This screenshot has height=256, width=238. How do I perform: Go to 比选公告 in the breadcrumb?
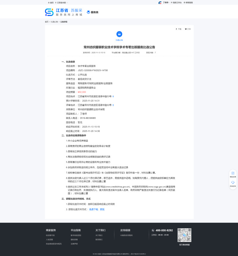tap(54, 22)
